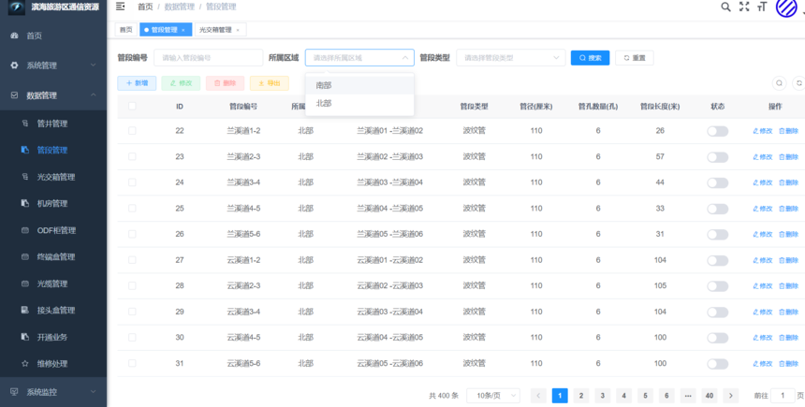Jump to last page 40
Screen dimensions: 805x407
709,396
